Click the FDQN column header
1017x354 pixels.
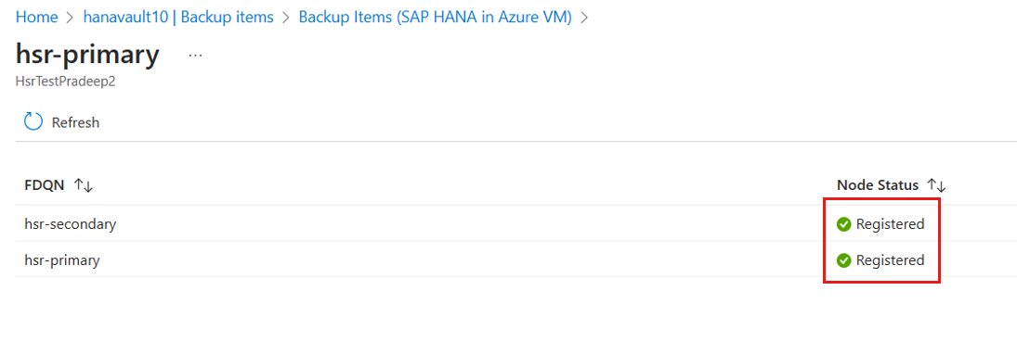[44, 185]
